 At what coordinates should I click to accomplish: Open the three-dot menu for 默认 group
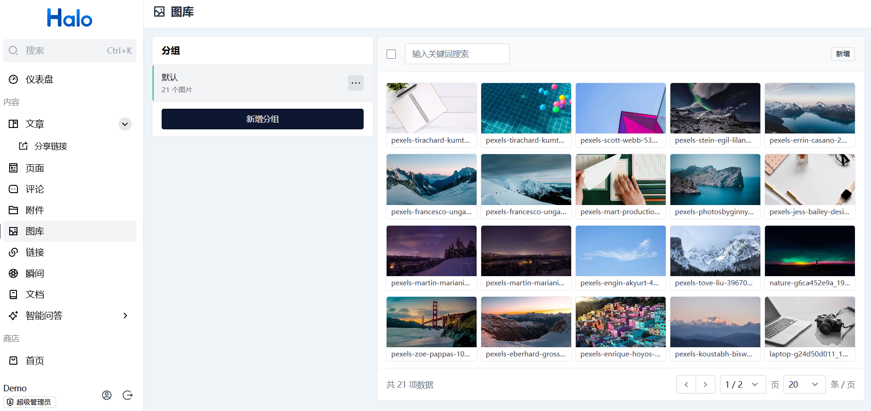(355, 83)
